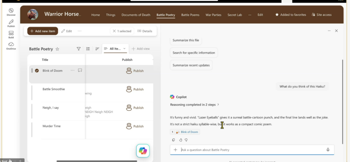Click Summarize this file suggestion

coord(186,40)
